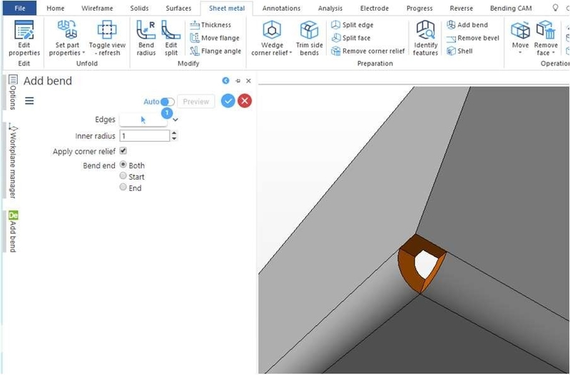Viewport: 570px width, 375px height.
Task: Expand the Edges selection chevron
Action: [175, 120]
